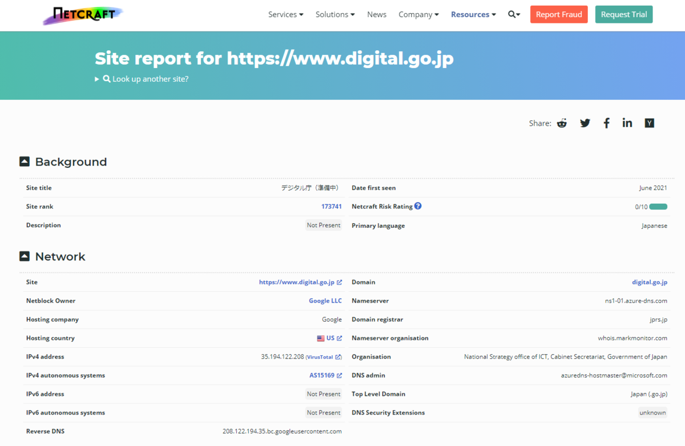Select the Primary language Japanese value
685x446 pixels.
click(x=654, y=226)
